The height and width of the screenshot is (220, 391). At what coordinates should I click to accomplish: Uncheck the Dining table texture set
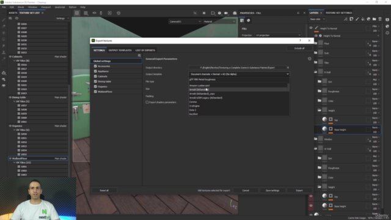(x=95, y=81)
